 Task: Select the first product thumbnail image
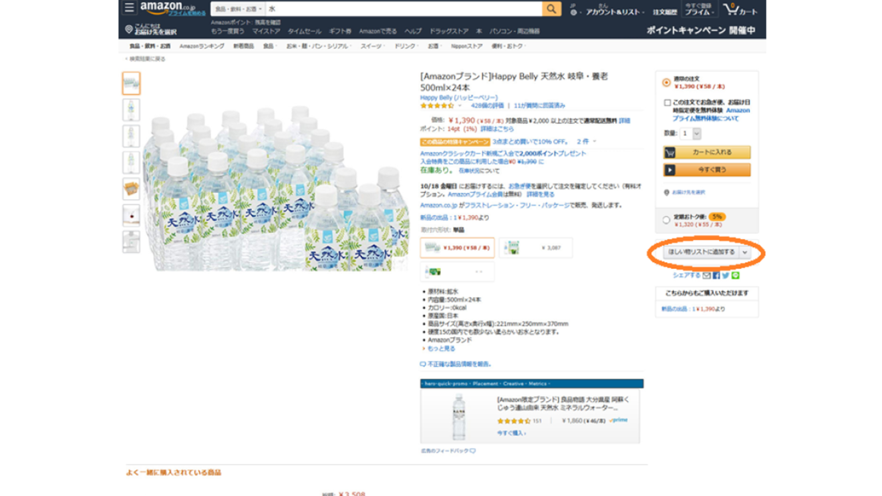131,83
